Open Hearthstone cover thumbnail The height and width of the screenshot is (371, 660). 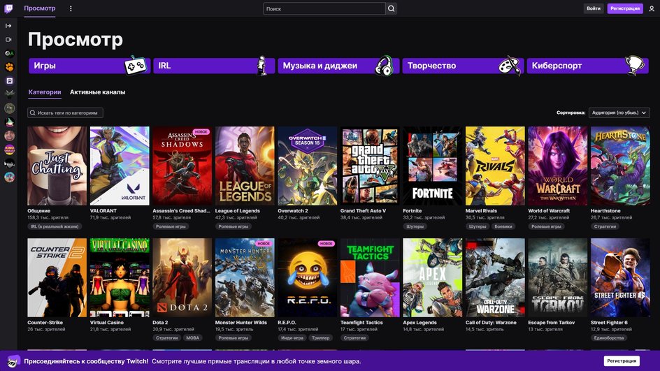[x=620, y=166]
